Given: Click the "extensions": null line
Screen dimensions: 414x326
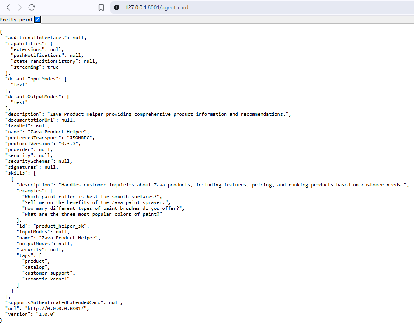Looking at the screenshot, I should (37, 49).
